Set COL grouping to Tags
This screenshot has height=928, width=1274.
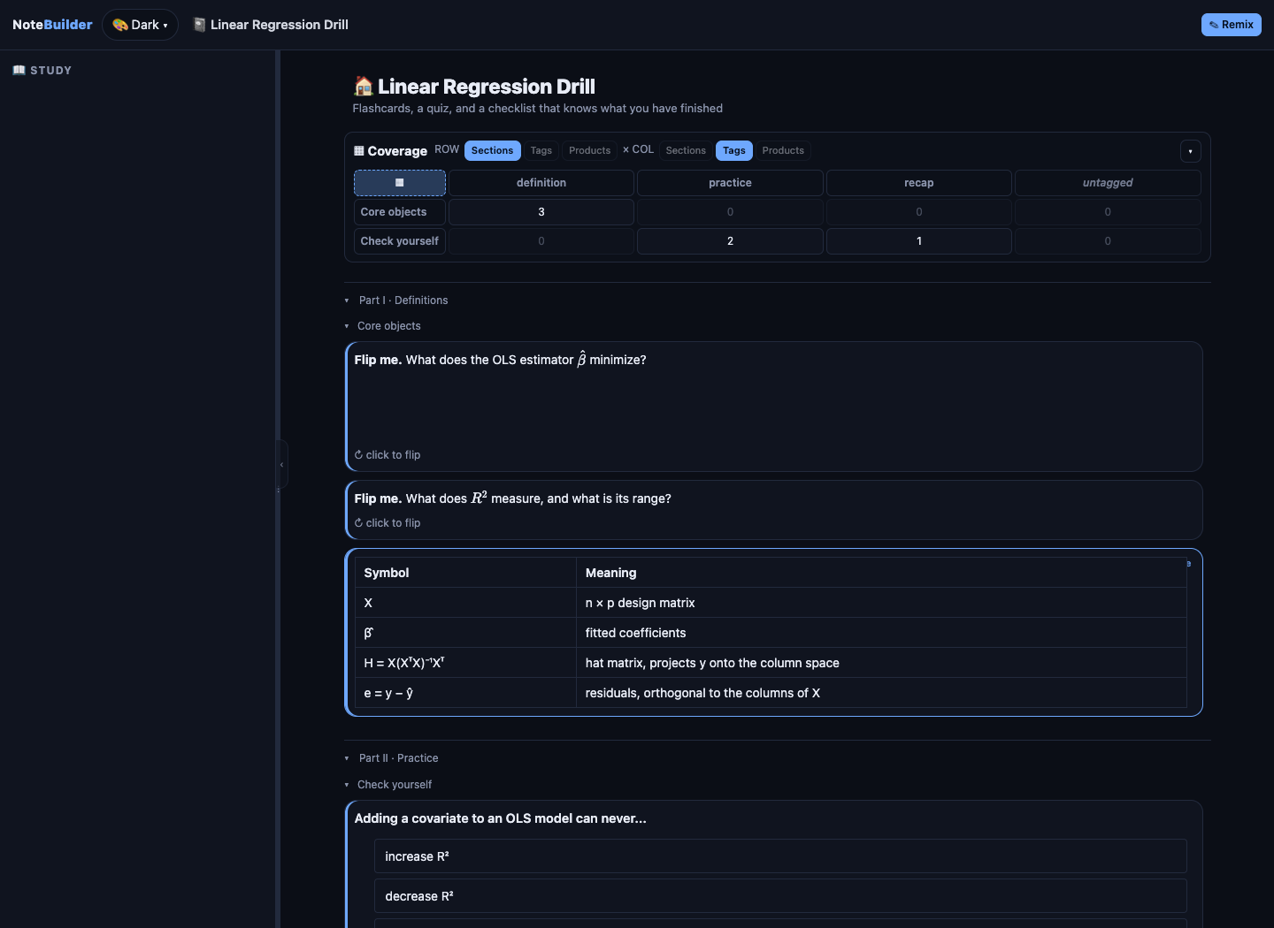[734, 150]
